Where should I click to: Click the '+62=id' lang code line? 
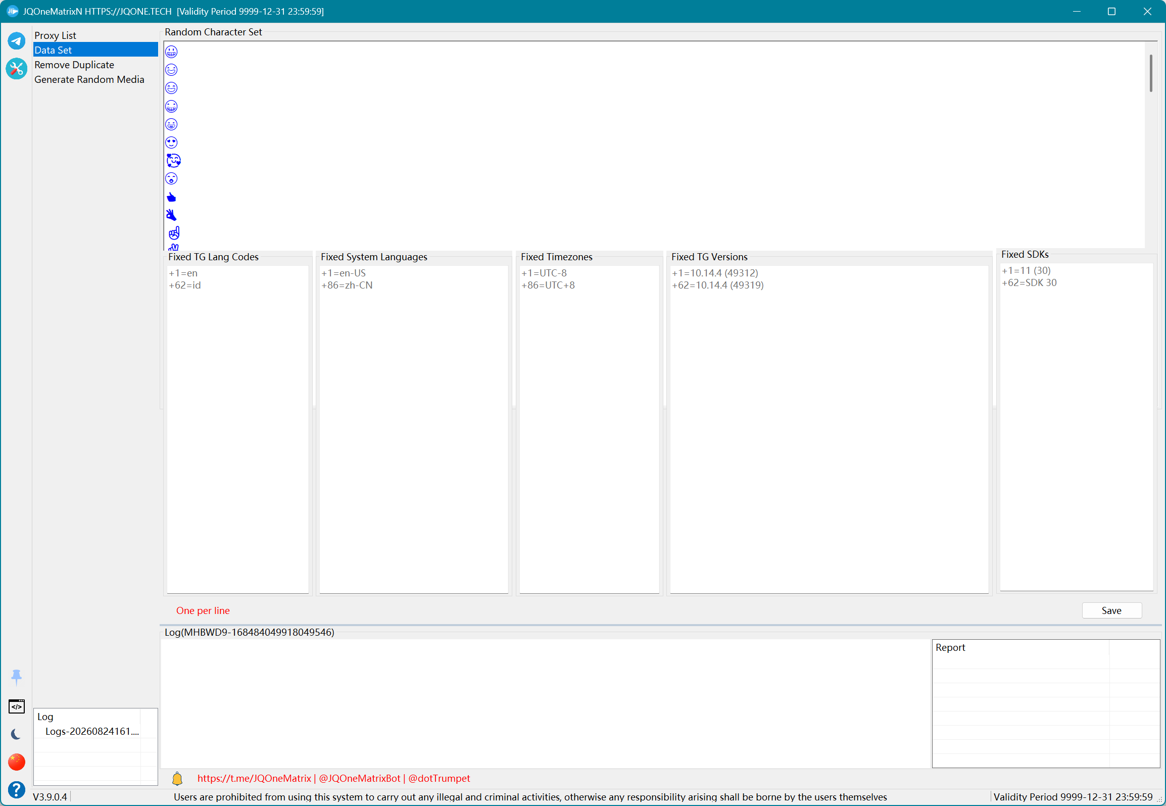(185, 285)
